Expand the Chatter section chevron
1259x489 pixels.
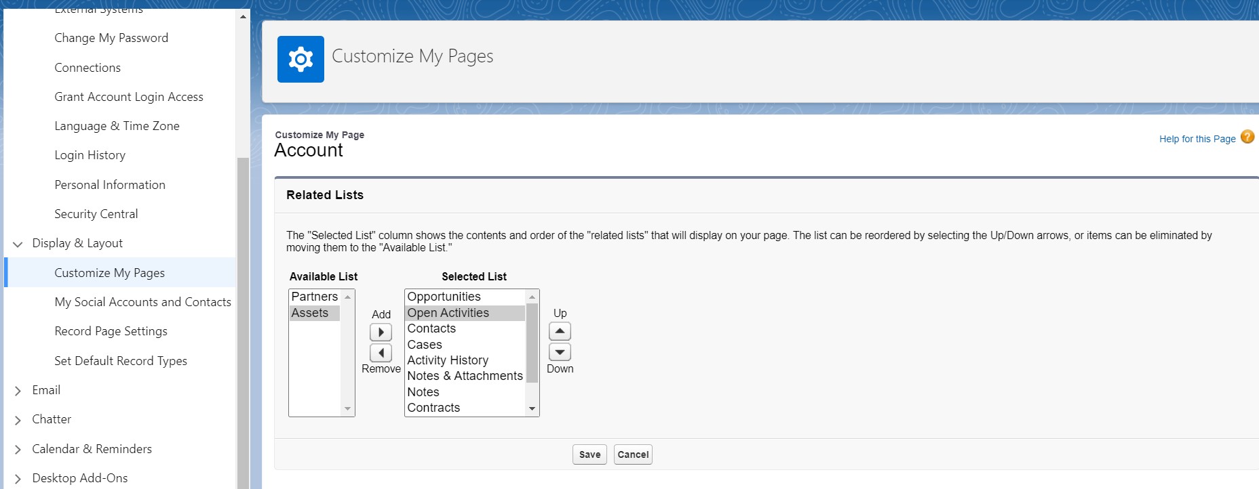(18, 420)
